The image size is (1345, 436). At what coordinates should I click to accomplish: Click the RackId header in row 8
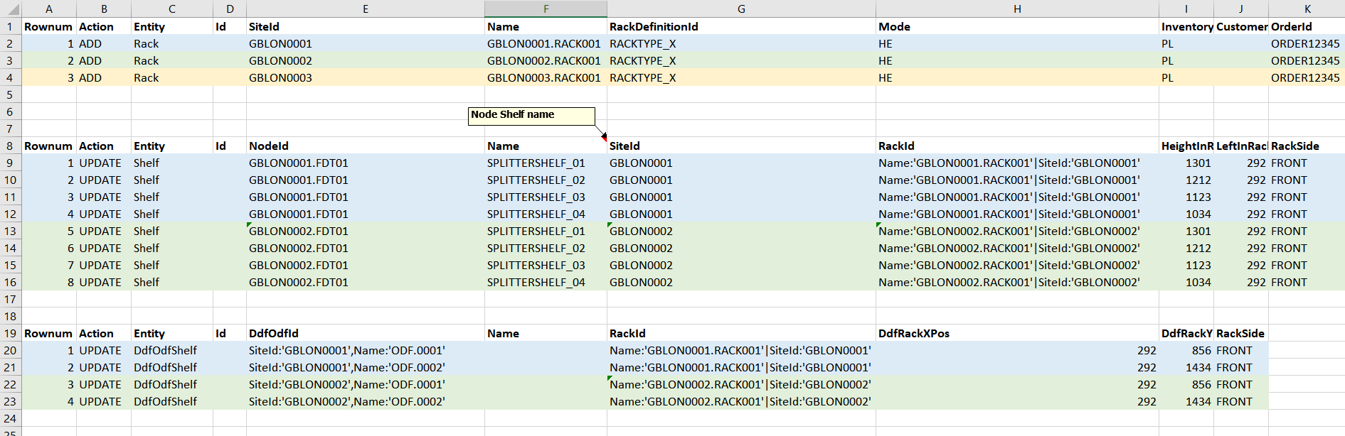[x=1017, y=146]
